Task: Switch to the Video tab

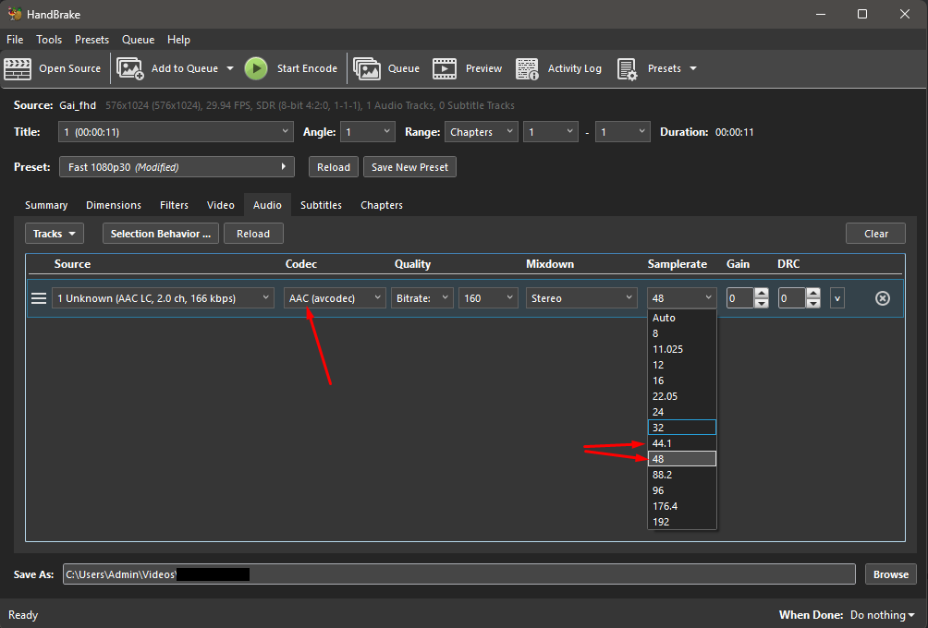Action: pyautogui.click(x=220, y=205)
